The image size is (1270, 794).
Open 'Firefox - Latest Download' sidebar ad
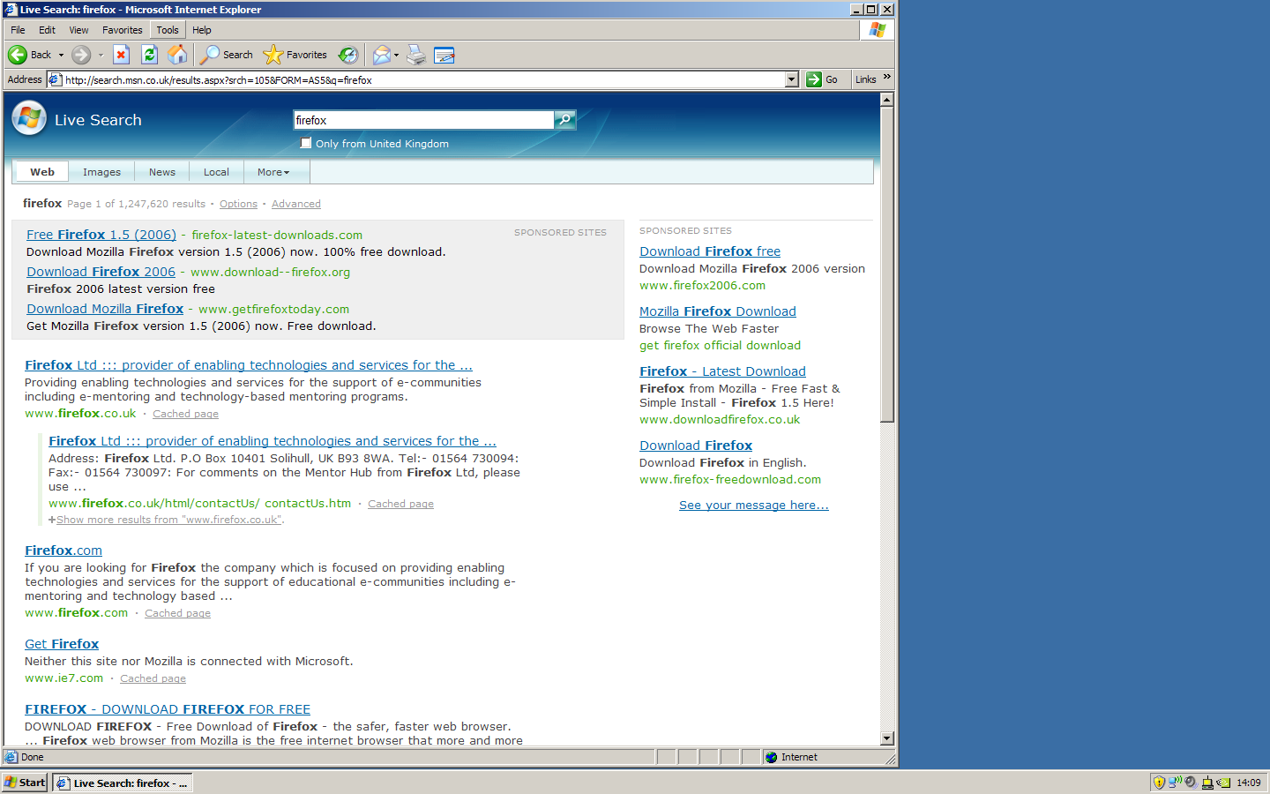(722, 371)
